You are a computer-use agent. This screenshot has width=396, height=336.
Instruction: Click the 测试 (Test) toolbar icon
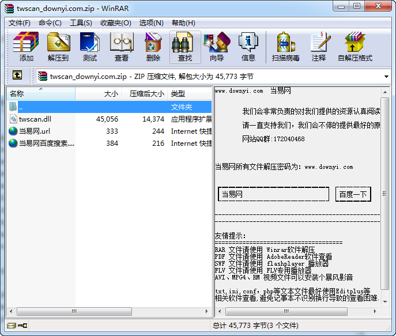pyautogui.click(x=90, y=42)
